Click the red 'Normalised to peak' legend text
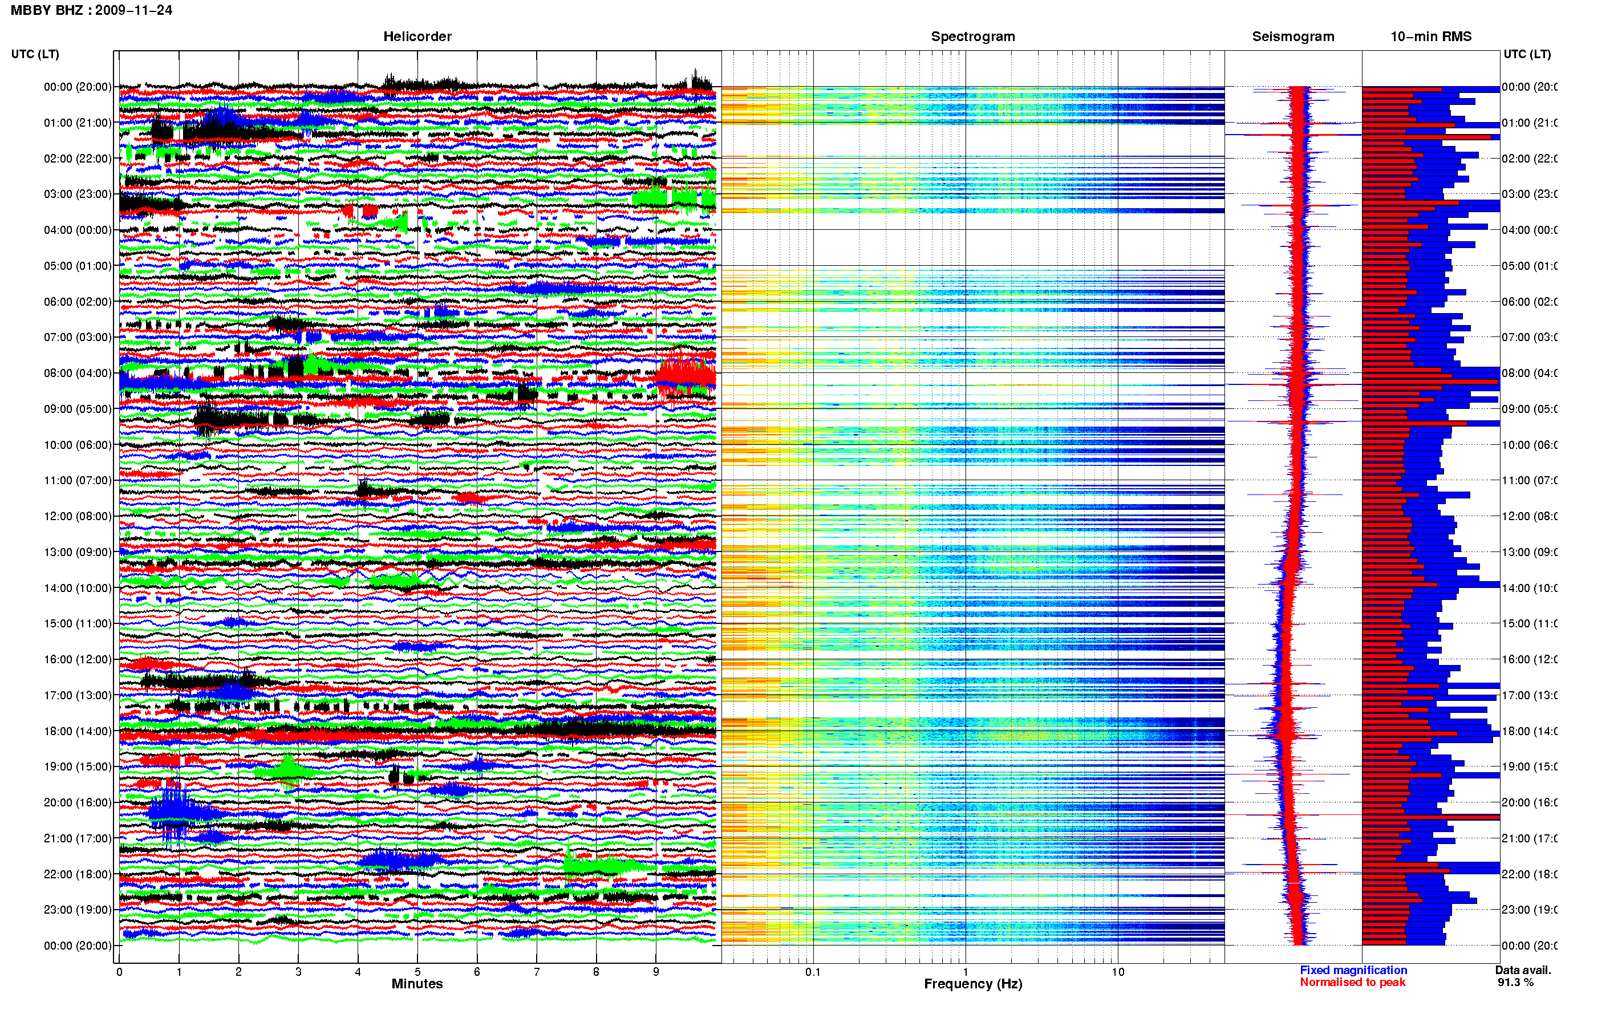 tap(1352, 983)
